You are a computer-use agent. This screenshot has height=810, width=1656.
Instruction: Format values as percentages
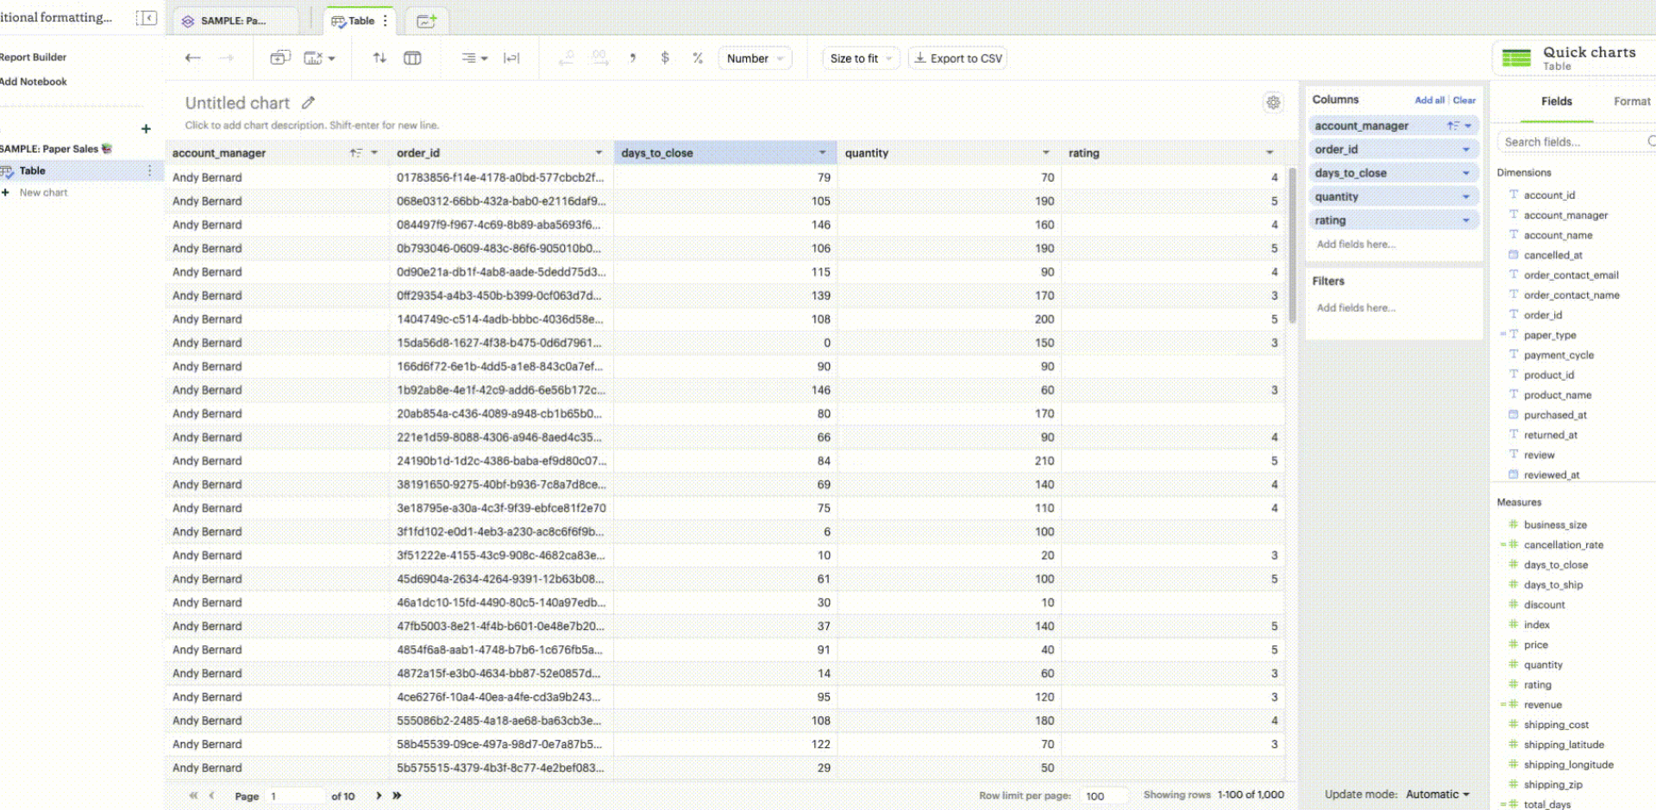697,58
